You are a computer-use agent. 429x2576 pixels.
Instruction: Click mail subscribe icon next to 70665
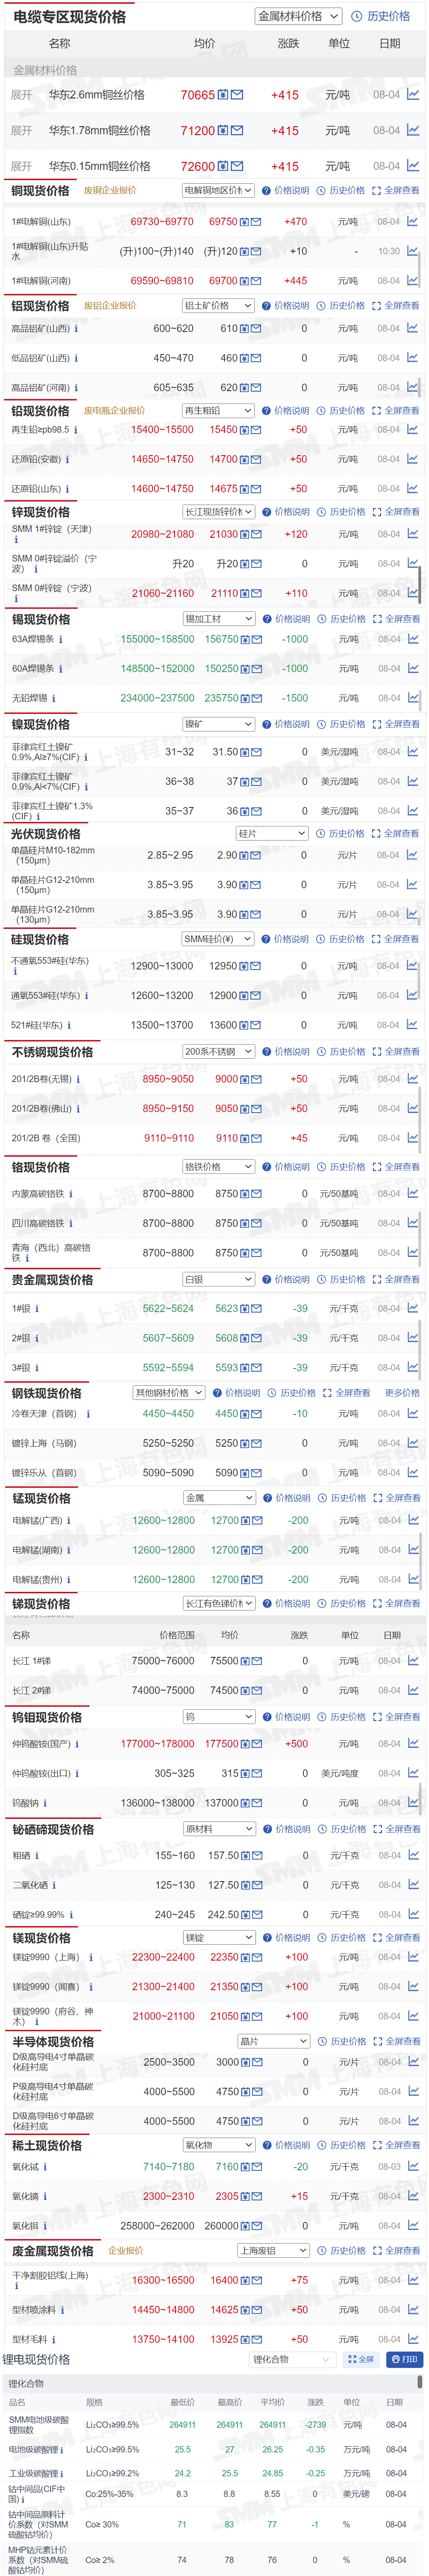tap(238, 95)
